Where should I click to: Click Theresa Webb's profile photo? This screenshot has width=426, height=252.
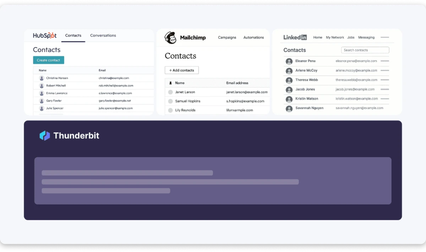coord(289,80)
